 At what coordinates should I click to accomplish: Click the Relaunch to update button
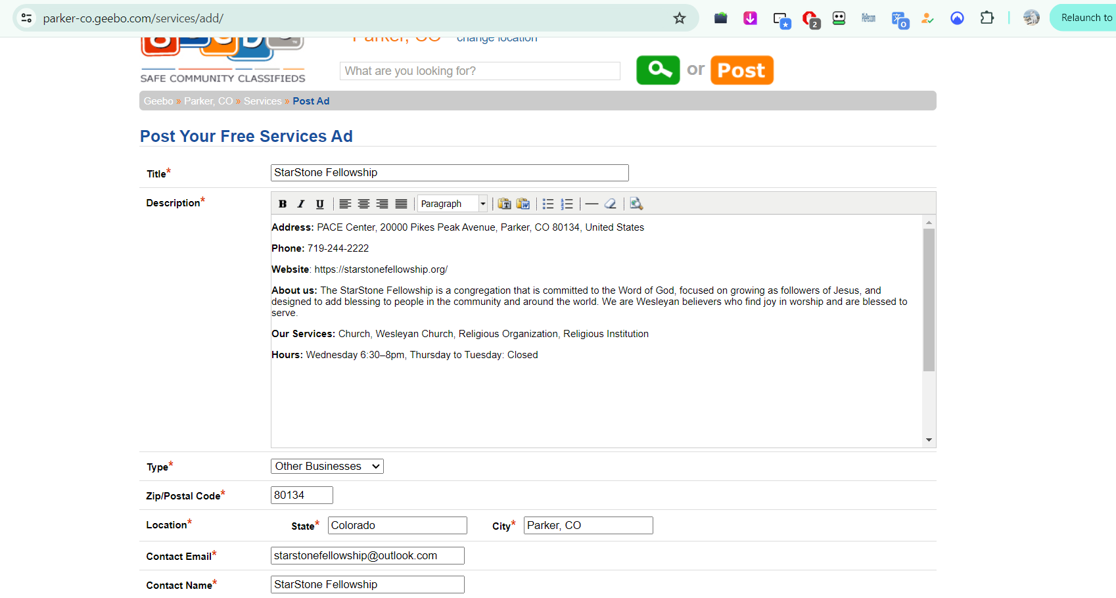pos(1084,18)
